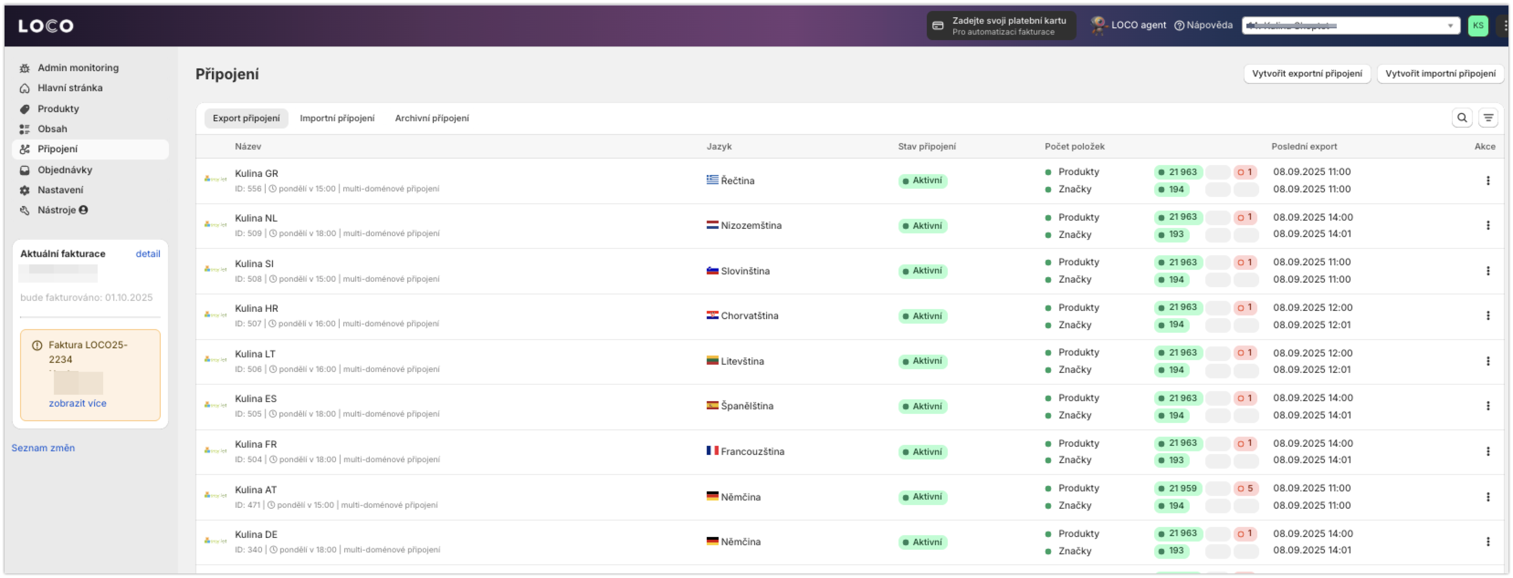Open Připojení in the sidebar
The image size is (1513, 578).
coord(90,150)
